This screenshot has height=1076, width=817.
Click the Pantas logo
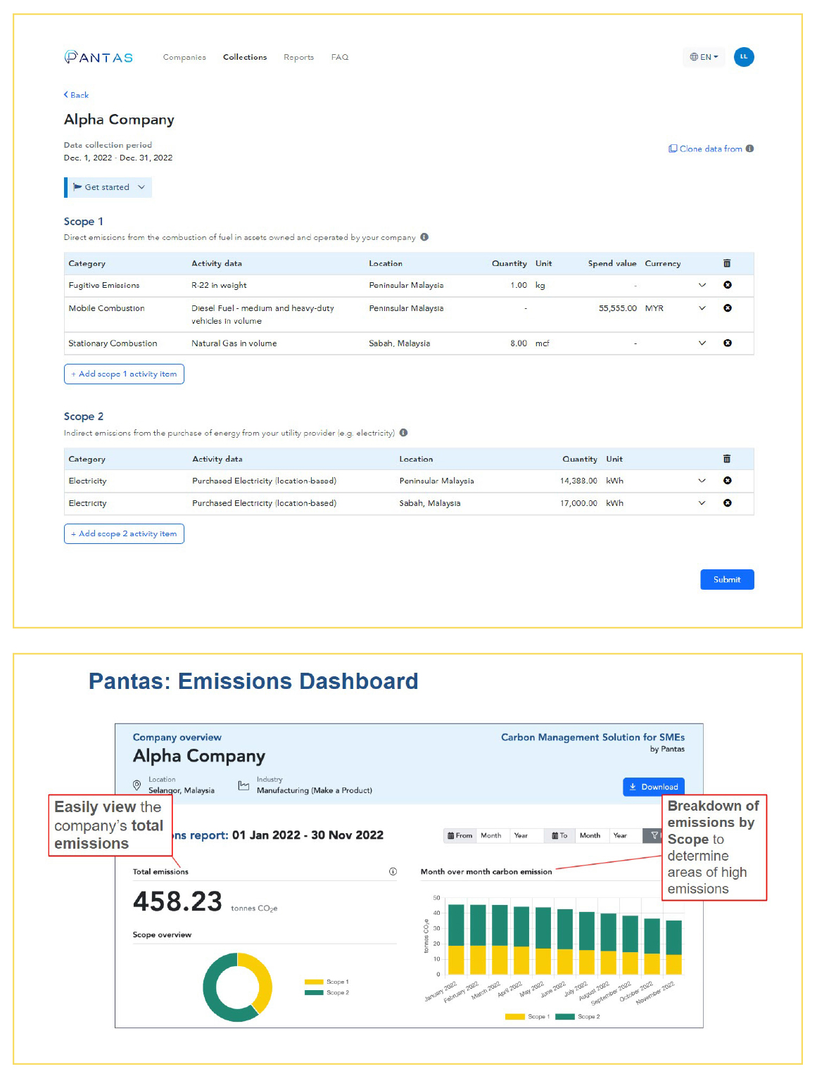[99, 57]
